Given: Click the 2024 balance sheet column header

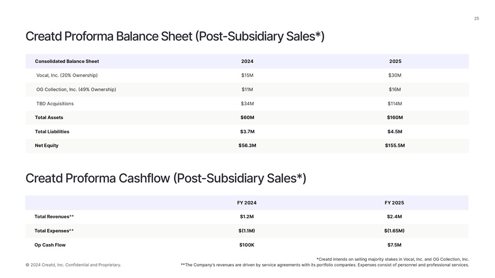Looking at the screenshot, I should click(247, 61).
